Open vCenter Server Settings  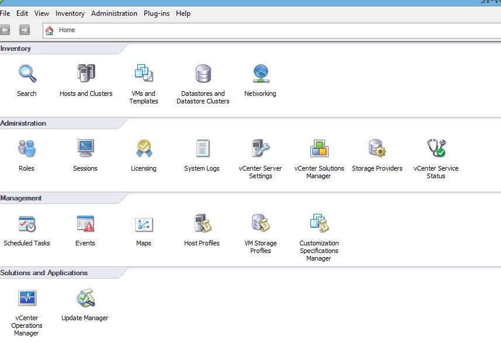(x=261, y=148)
